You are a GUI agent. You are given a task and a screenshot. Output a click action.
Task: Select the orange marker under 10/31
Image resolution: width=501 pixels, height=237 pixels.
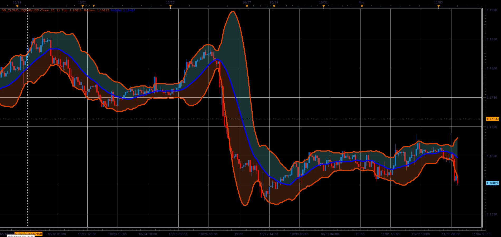(324, 6)
